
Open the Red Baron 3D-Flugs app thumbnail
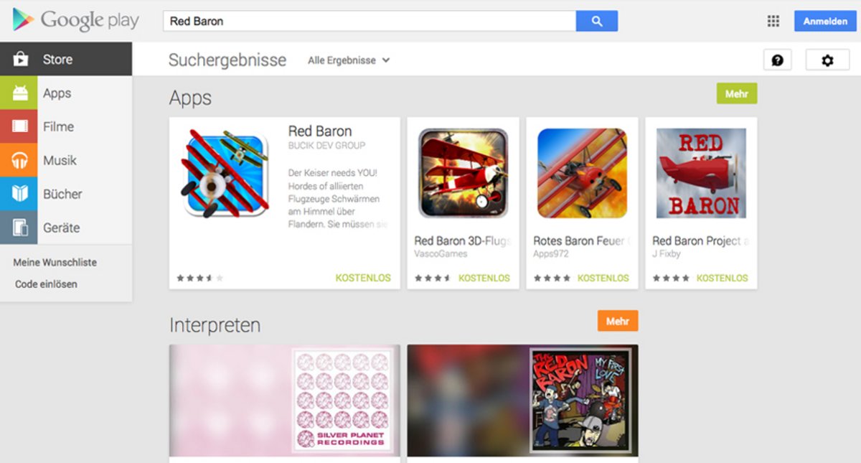coord(463,173)
